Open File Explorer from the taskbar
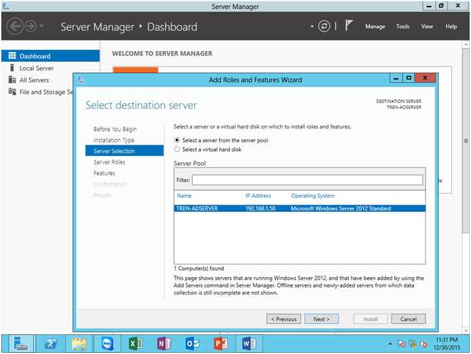Viewport: 471px width, 354px height. point(79,344)
